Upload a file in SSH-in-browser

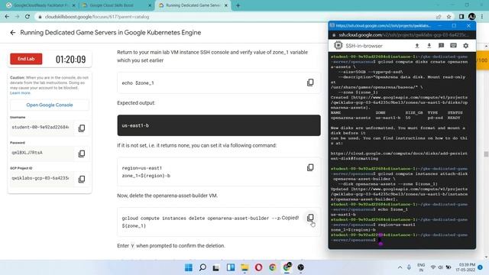[417, 46]
